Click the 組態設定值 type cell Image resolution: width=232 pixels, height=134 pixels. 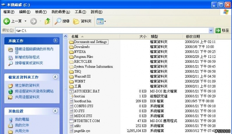pyautogui.click(x=159, y=96)
